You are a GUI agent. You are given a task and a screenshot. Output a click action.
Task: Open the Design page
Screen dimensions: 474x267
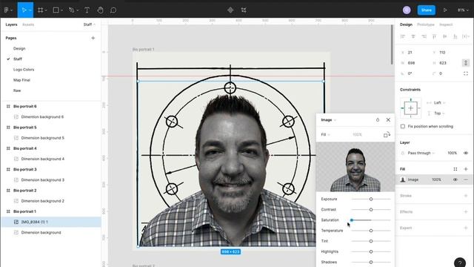click(x=19, y=48)
